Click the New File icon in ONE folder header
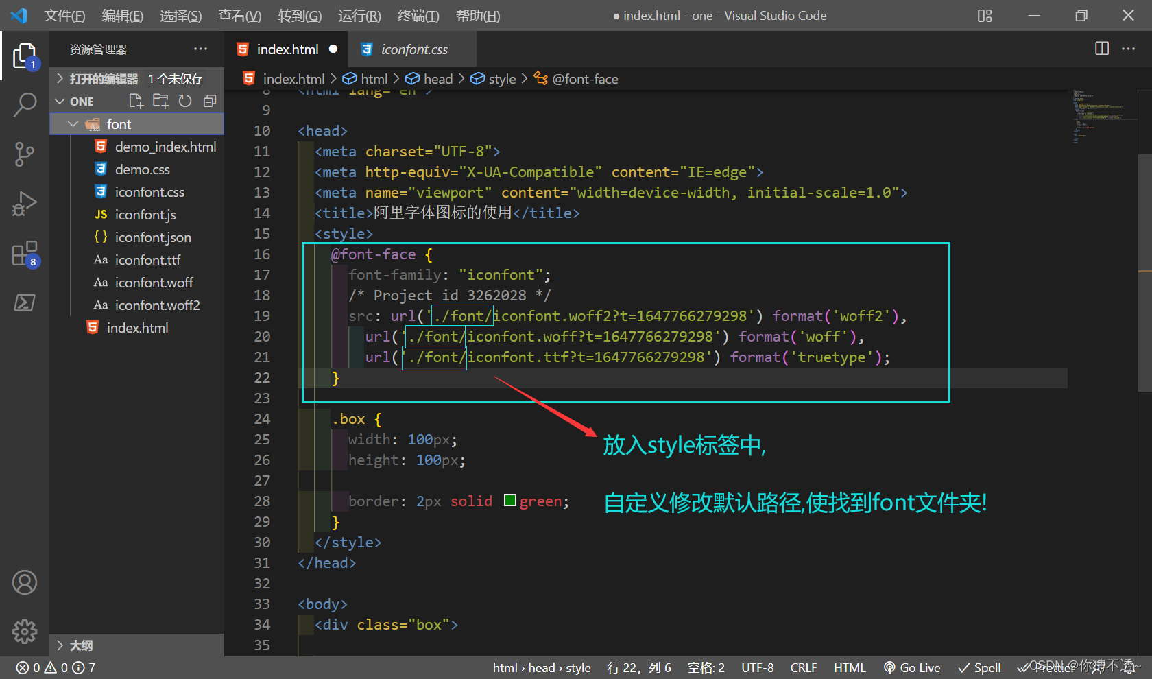The image size is (1152, 679). (x=136, y=102)
